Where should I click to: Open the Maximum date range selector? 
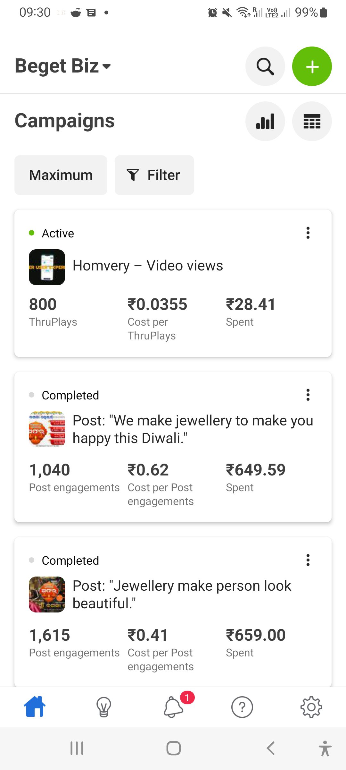(x=61, y=175)
